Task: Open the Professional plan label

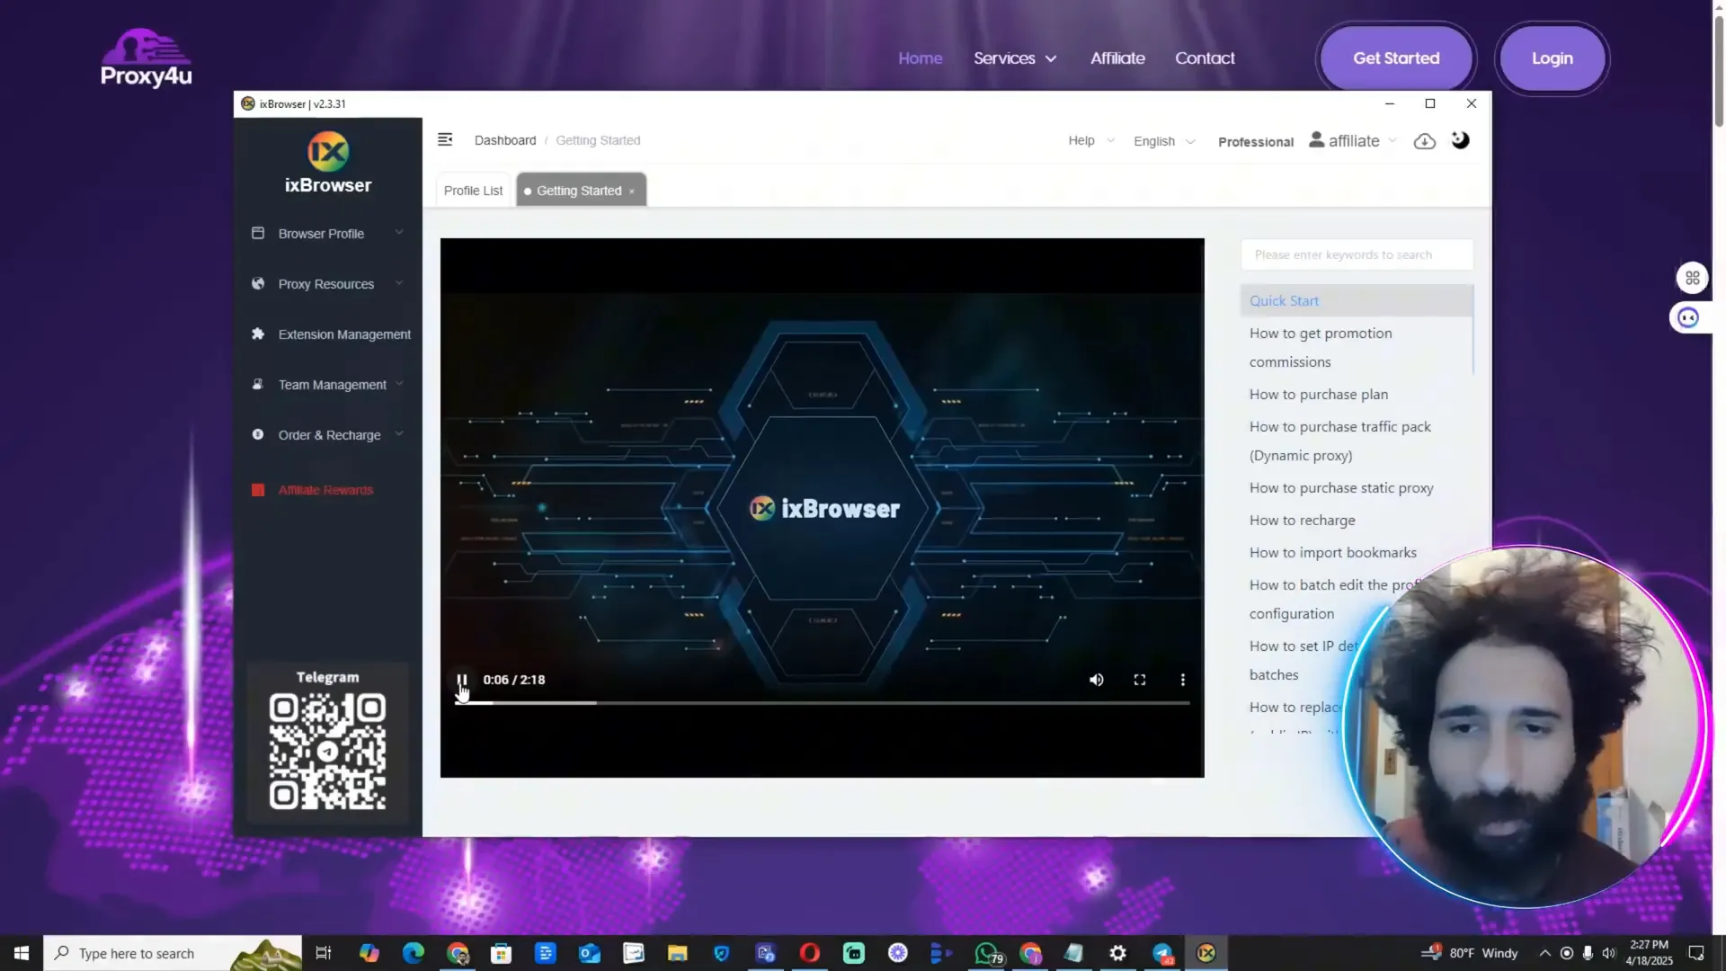Action: pos(1255,141)
